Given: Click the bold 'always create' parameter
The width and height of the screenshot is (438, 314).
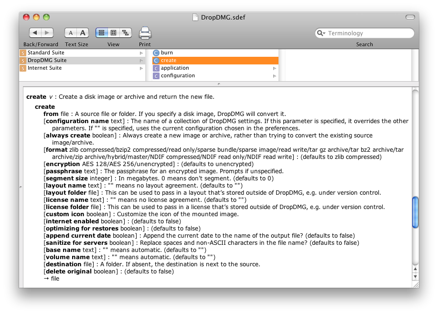Looking at the screenshot, I should pyautogui.click(x=68, y=136).
